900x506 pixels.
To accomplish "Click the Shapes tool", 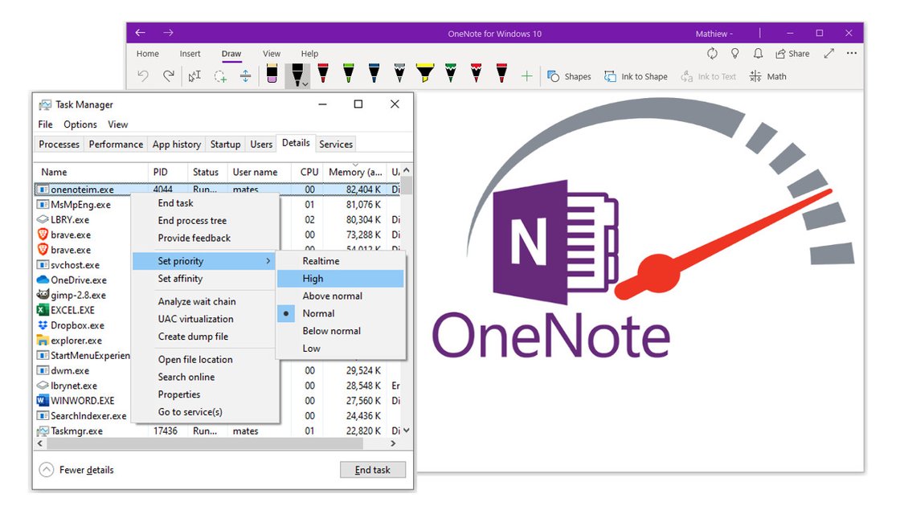I will pos(570,75).
